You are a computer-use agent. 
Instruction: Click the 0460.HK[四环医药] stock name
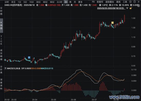(x=13, y=5)
